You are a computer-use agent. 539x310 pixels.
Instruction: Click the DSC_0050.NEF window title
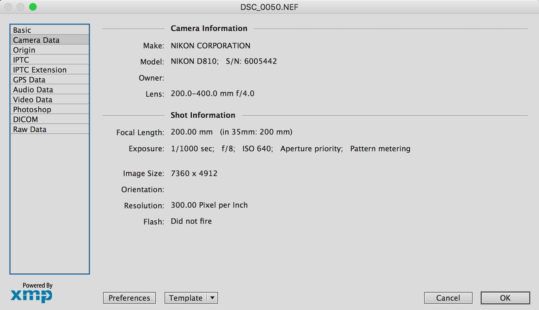269,7
